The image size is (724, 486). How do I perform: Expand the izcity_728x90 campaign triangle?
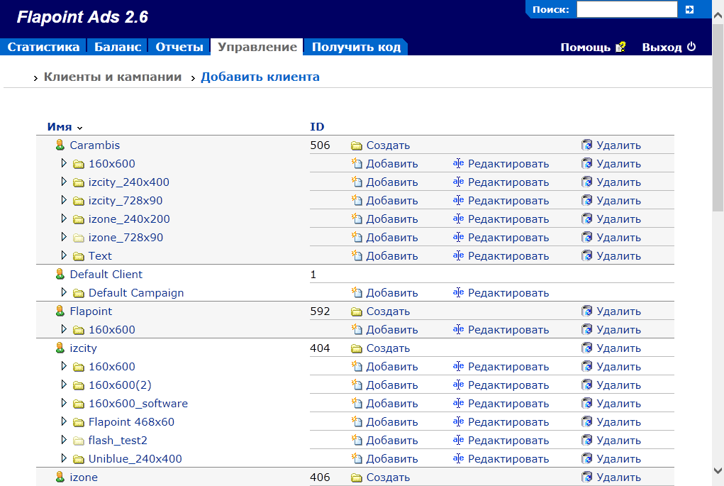point(64,200)
